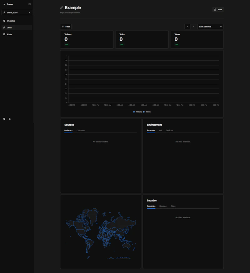Viewport: 250px width, 273px height.
Task: Open the Filter button
Action: pyautogui.click(x=66, y=27)
